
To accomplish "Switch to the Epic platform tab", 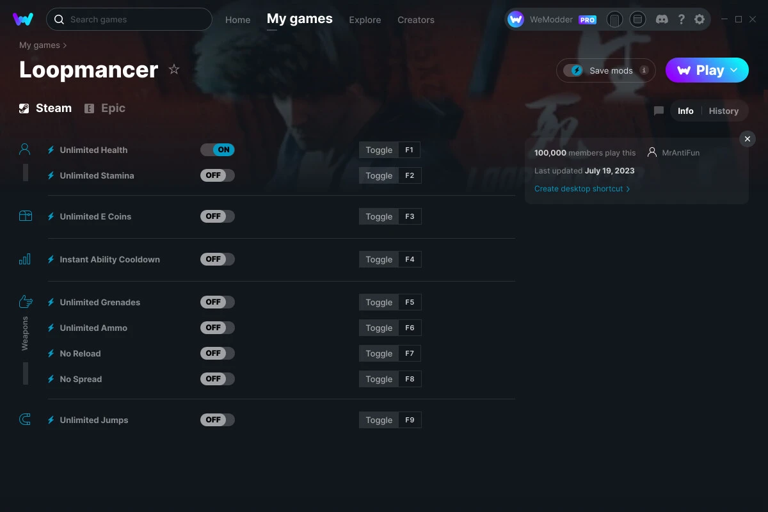I will 105,108.
